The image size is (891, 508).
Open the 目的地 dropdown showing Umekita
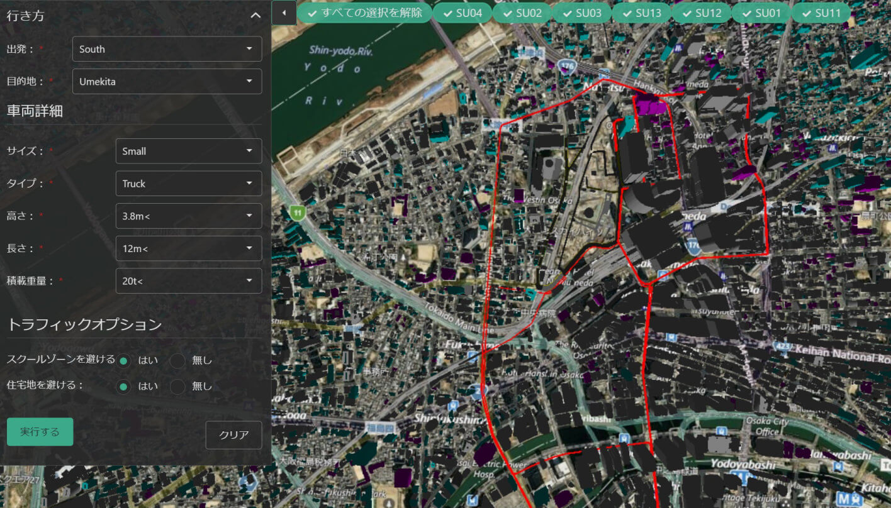167,82
